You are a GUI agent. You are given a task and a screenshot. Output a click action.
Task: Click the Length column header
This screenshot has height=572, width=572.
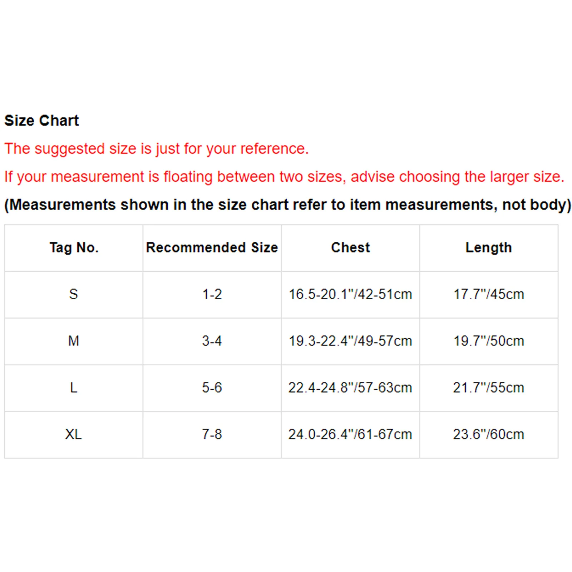click(x=489, y=247)
